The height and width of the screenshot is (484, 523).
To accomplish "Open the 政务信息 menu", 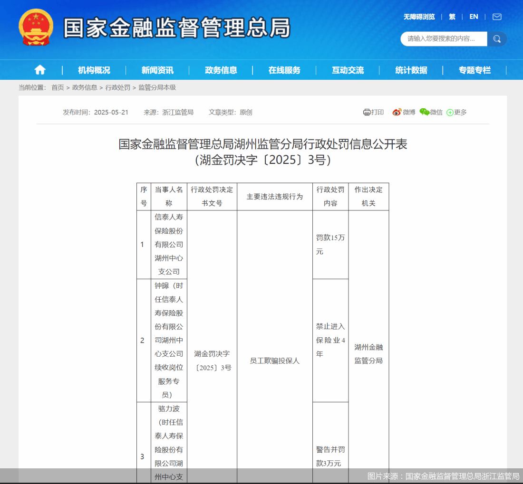I will coord(221,70).
